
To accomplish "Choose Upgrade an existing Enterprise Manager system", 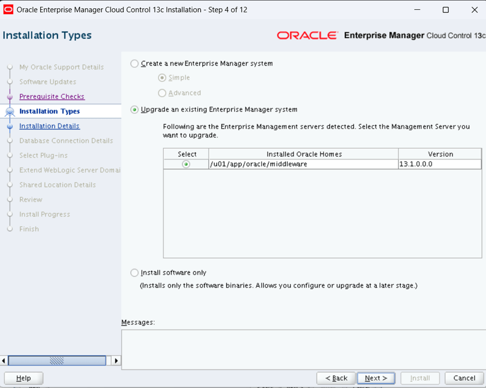I will coord(134,110).
